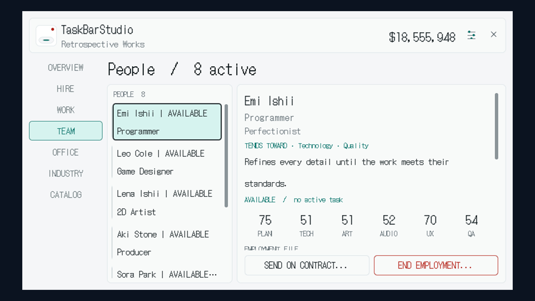Click 'TENDS TOWARD · Technology · Quality' text

click(x=307, y=146)
